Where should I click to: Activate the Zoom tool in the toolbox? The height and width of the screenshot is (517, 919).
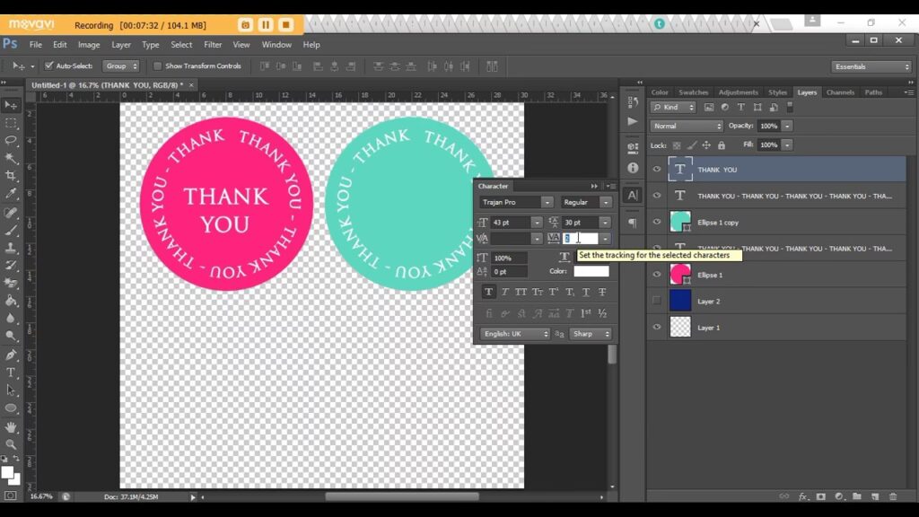(11, 443)
